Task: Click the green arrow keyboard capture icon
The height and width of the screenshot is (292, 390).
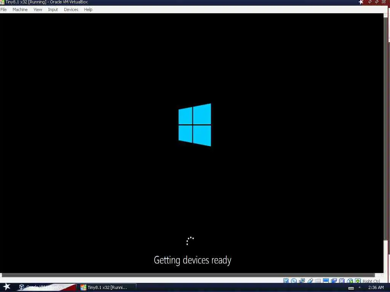Action: click(x=358, y=281)
